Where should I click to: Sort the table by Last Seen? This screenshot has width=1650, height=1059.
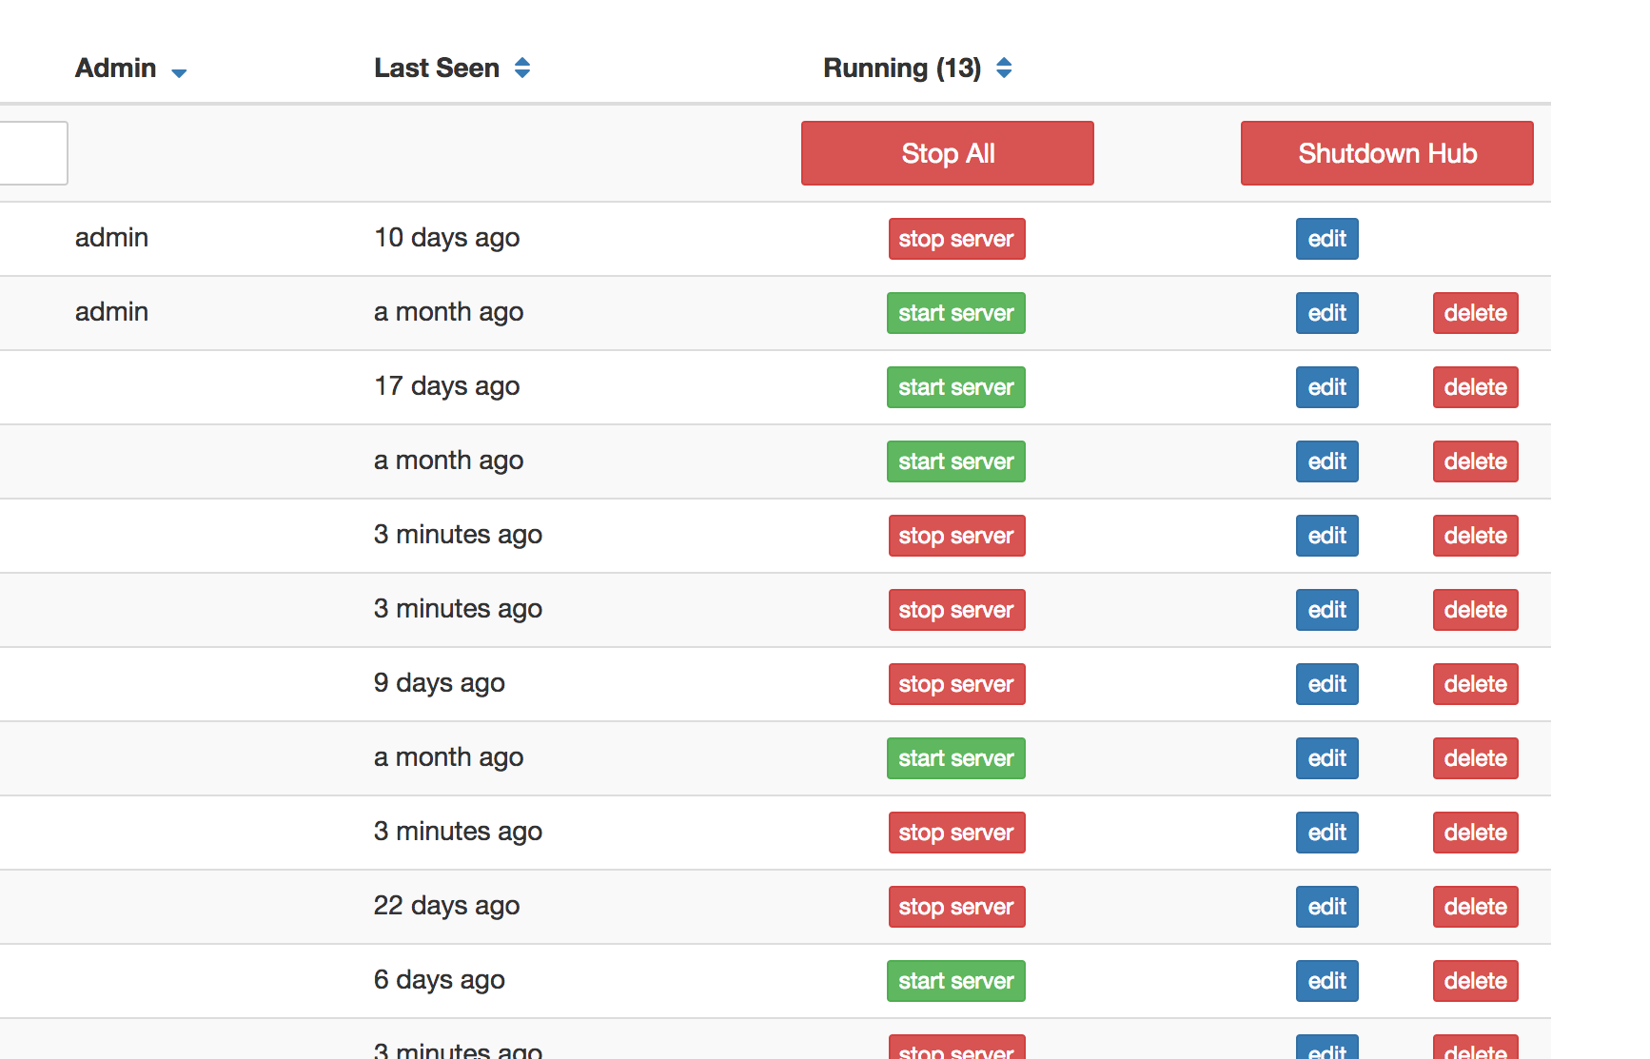click(x=522, y=68)
